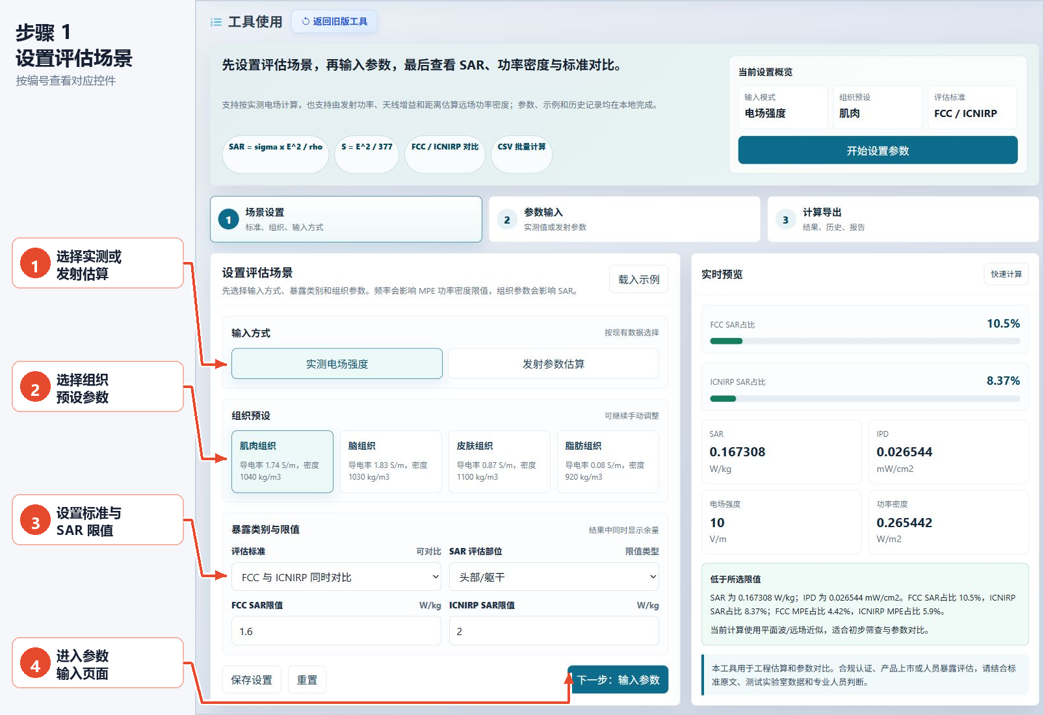Image resolution: width=1044 pixels, height=715 pixels.
Task: Click the FCC / ICNIRP 对比 chip
Action: [445, 154]
